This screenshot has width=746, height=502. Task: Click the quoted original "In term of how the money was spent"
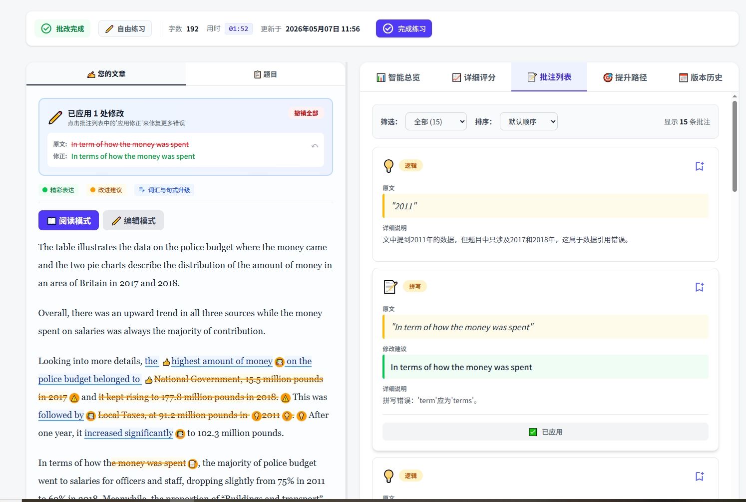tap(463, 327)
